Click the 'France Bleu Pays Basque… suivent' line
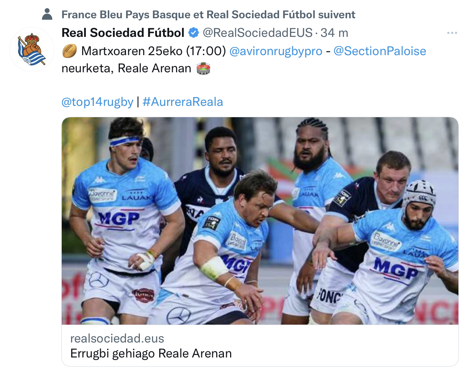Viewport: 469px width, 375px height. [208, 15]
